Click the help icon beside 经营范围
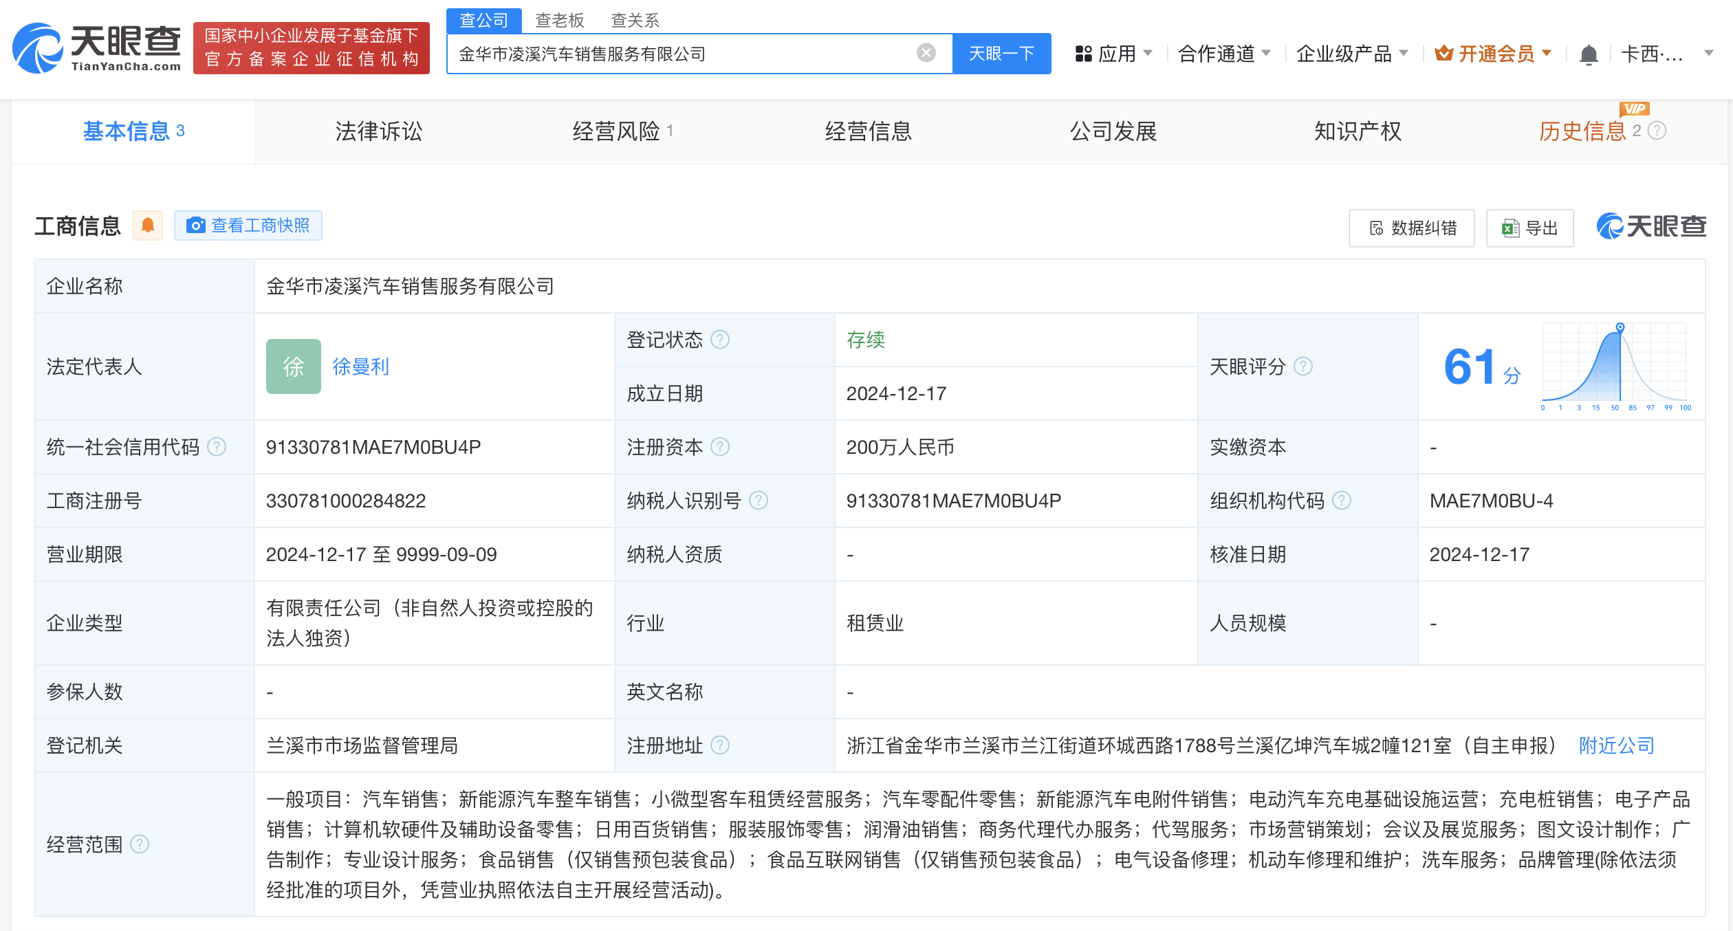 140,844
